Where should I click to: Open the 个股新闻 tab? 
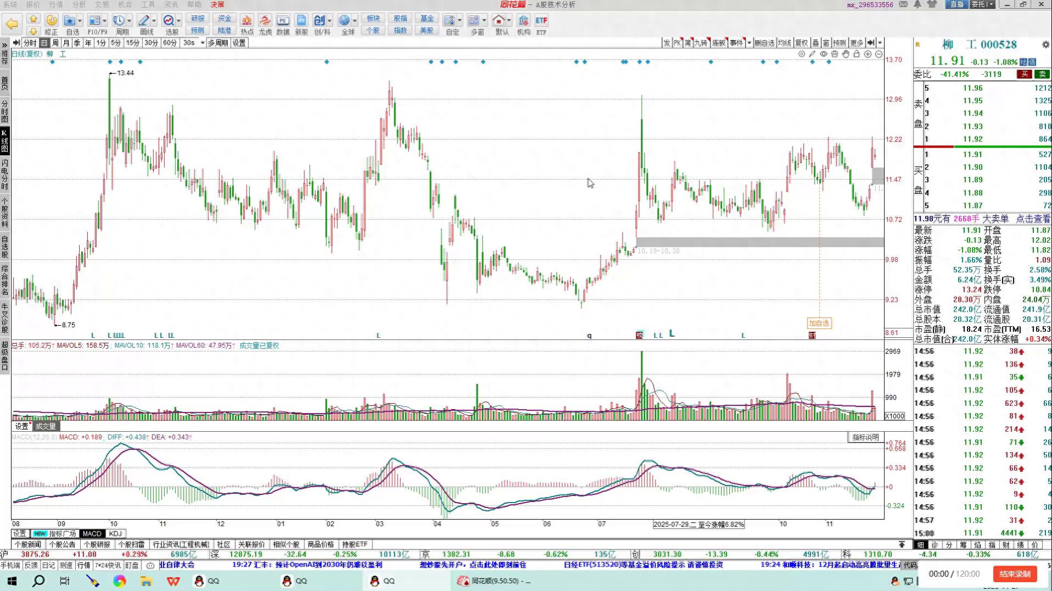click(28, 544)
